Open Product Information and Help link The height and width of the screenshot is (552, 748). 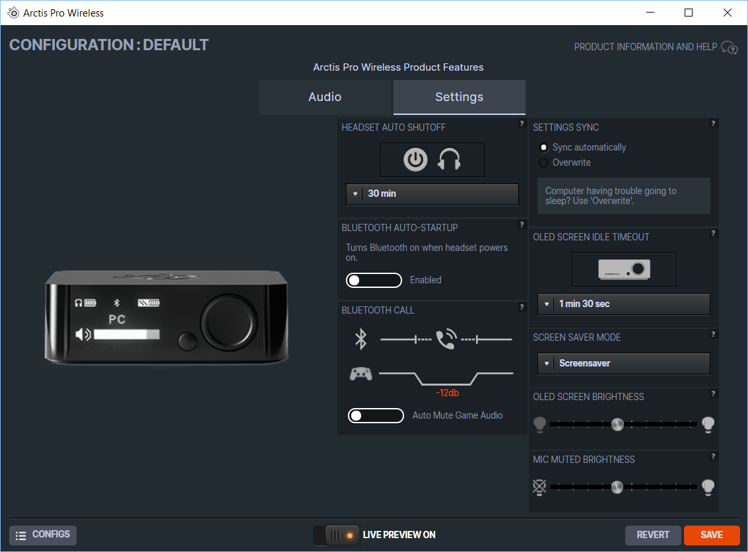pyautogui.click(x=646, y=48)
